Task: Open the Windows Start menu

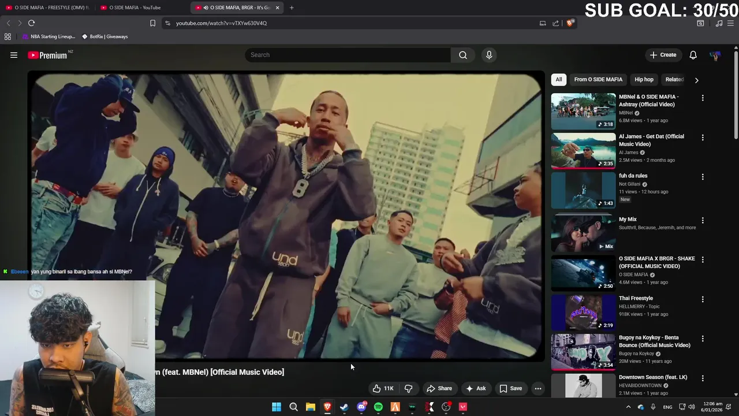Action: 277,407
